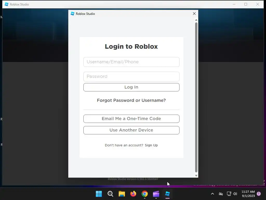Open taskbar Search magnifier
Image resolution: width=266 pixels, height=200 pixels.
[x=110, y=194]
